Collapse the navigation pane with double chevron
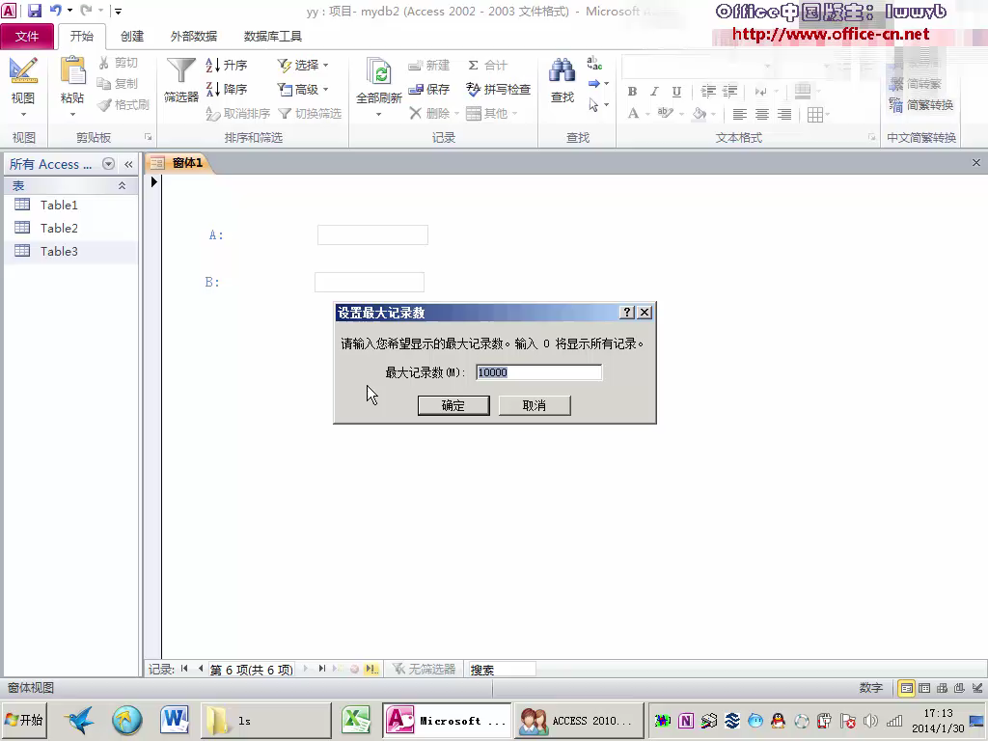 coord(128,164)
